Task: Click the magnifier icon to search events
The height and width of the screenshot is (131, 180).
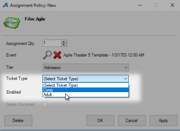Action: click(x=47, y=55)
